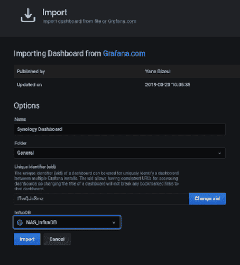
Task: Click the blue Import button
Action: [27, 239]
